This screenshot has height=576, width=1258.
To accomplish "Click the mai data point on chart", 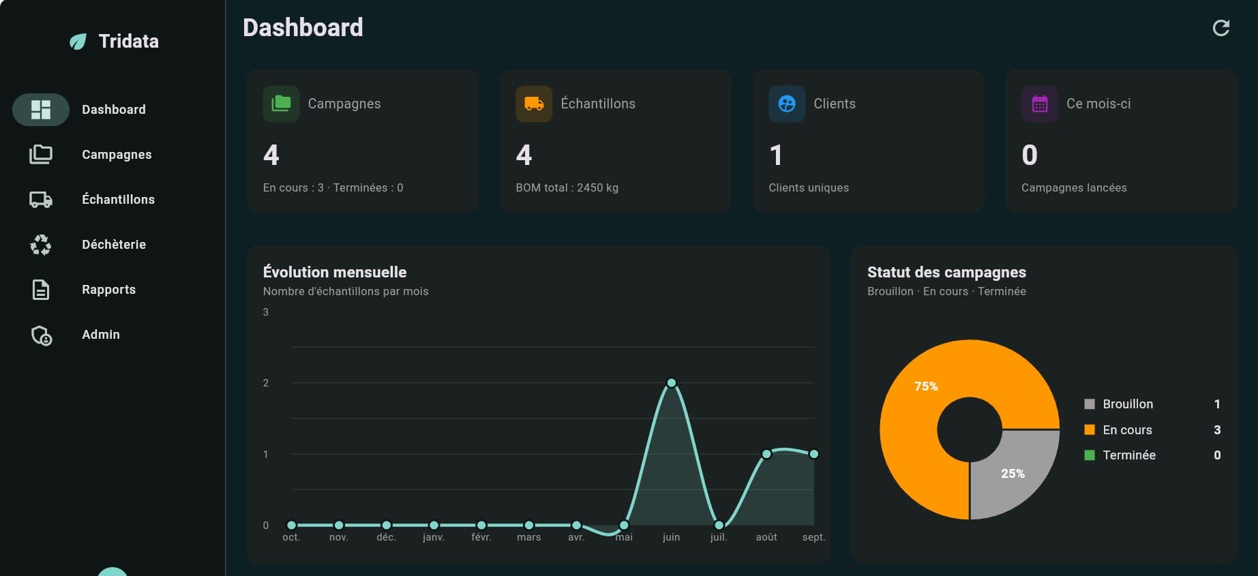I will click(624, 525).
